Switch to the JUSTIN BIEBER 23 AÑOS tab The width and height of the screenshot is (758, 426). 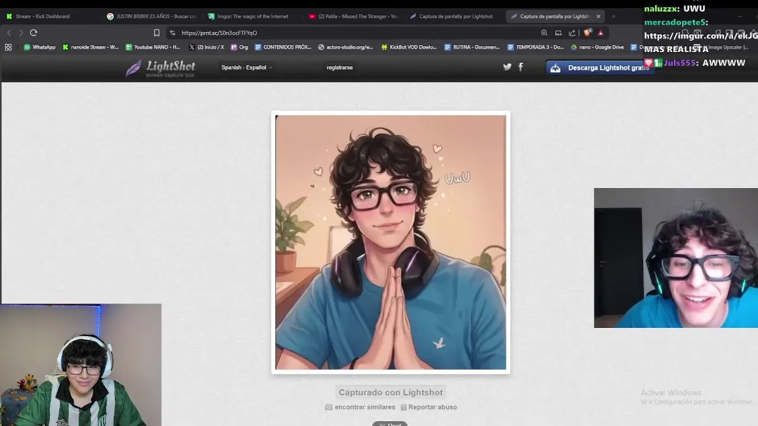click(152, 16)
